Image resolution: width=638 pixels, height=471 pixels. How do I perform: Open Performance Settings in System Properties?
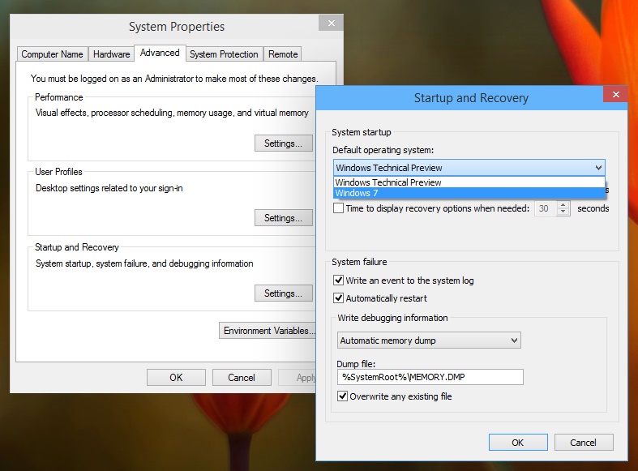pos(283,143)
